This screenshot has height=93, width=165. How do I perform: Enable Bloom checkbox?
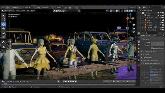tap(144, 55)
